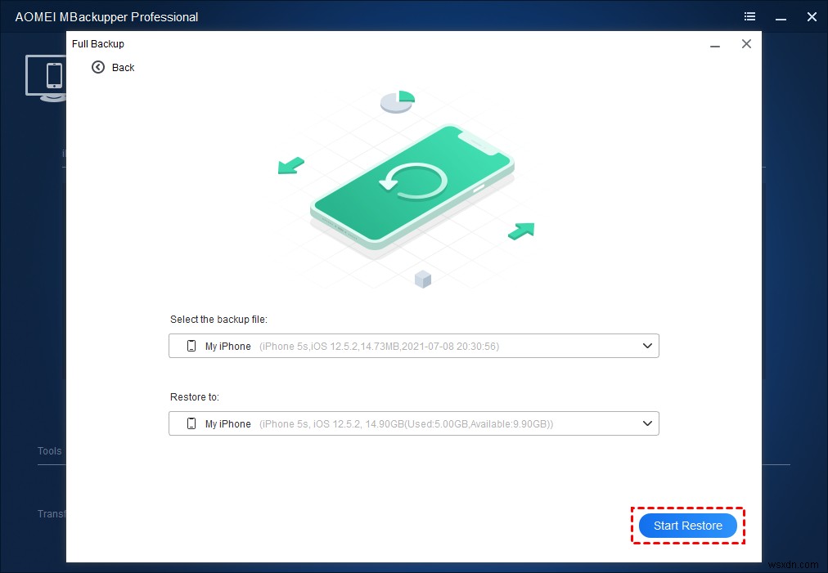Screen dimensions: 828x573
Task: Go back using the Back arrow icon
Action: (x=98, y=67)
